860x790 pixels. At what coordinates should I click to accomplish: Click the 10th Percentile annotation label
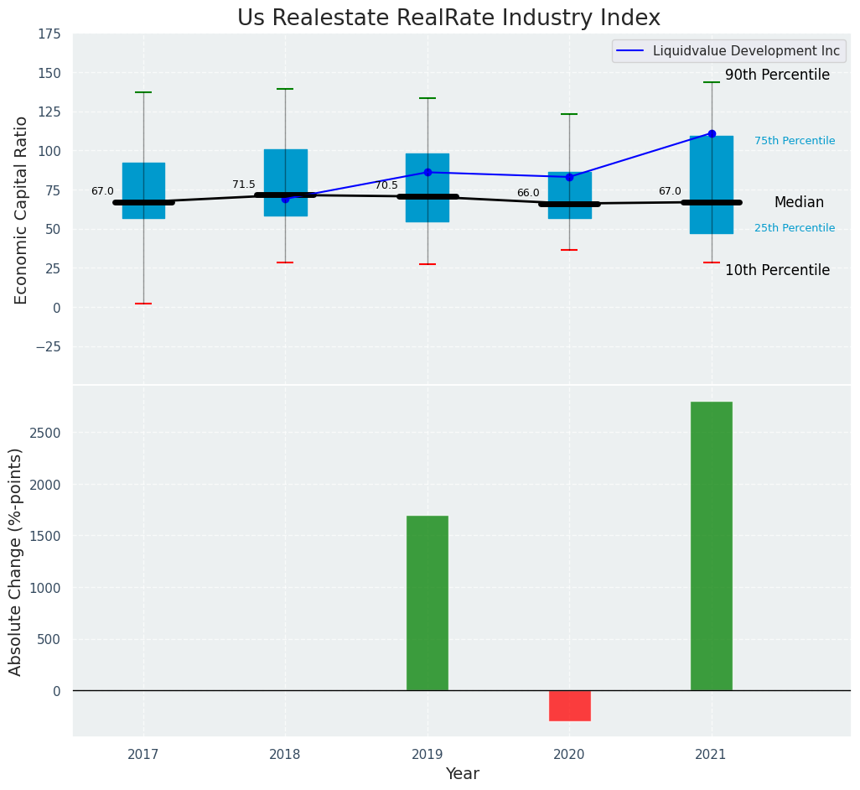coord(777,270)
